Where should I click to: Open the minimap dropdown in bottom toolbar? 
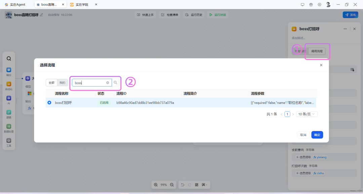pyautogui.click(x=204, y=185)
